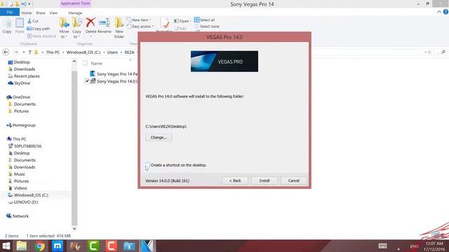Select OneDrive in navigation pane
449x252 pixels.
(18, 97)
